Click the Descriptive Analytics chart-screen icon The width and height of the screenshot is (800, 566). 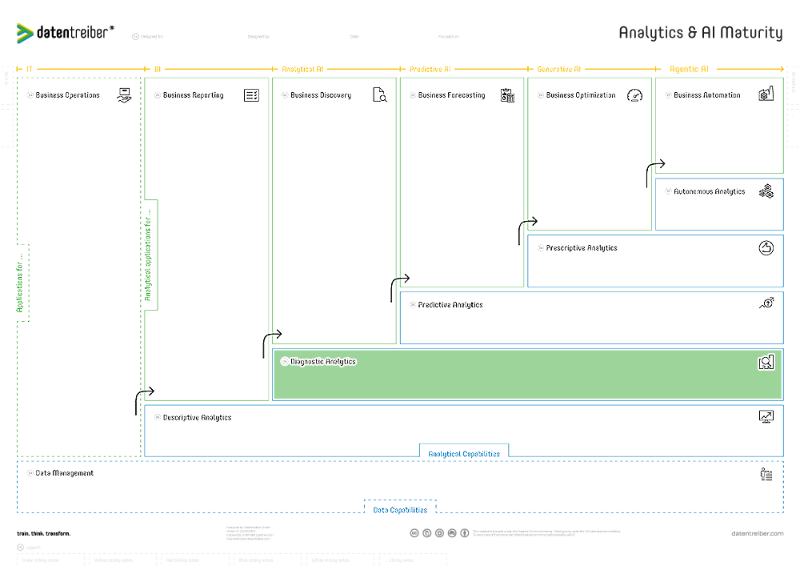tap(766, 416)
